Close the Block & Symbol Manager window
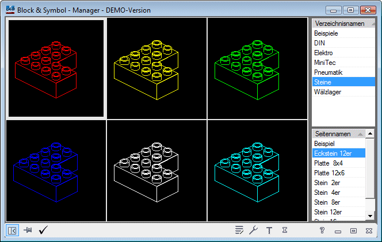Viewport: 382px width, 242px height. [x=368, y=10]
